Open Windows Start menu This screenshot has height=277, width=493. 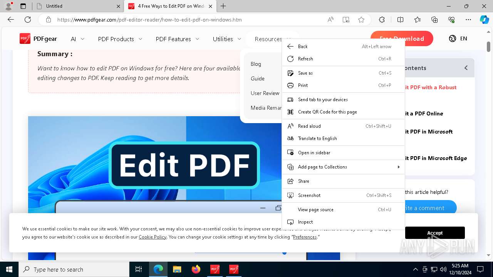click(x=9, y=269)
